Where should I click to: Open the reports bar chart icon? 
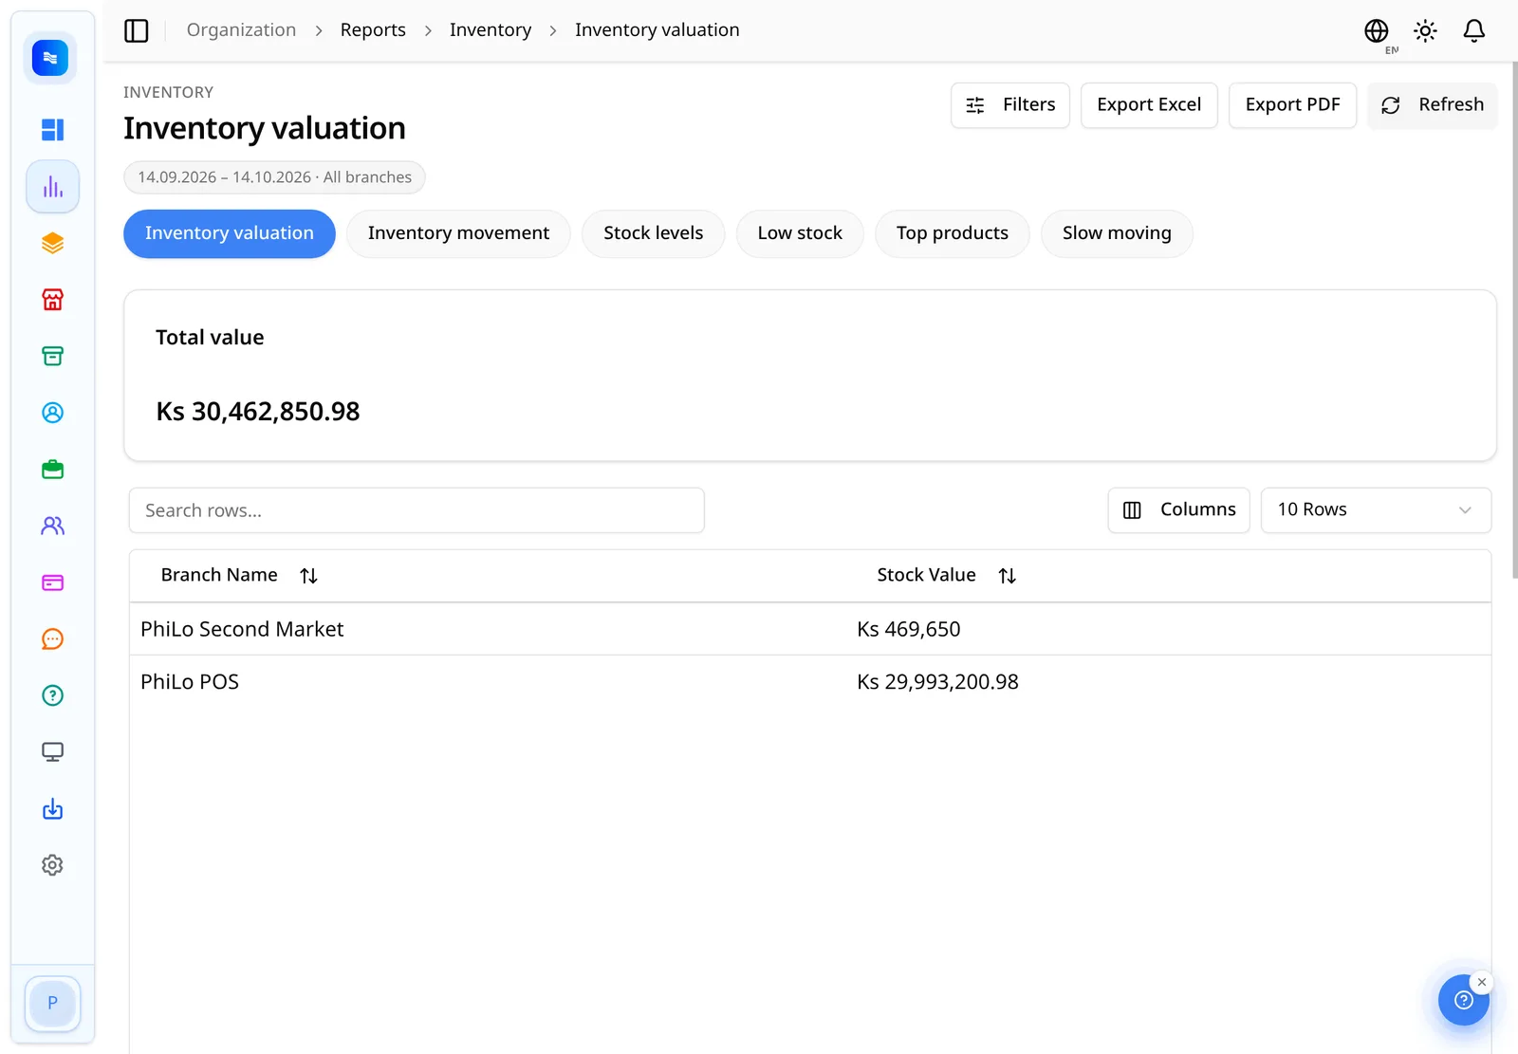[53, 187]
